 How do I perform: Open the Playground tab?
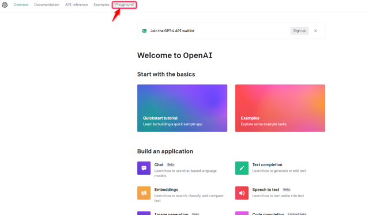point(125,5)
